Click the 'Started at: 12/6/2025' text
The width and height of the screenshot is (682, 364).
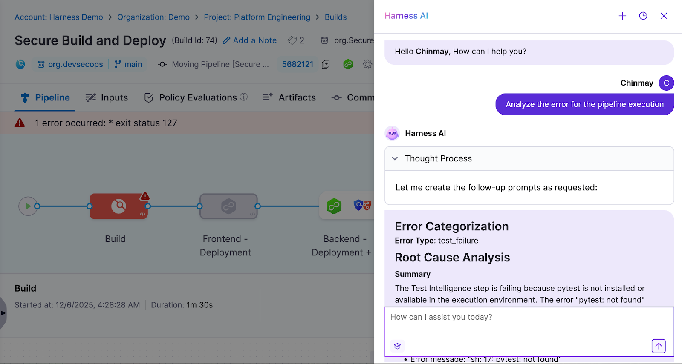[77, 305]
